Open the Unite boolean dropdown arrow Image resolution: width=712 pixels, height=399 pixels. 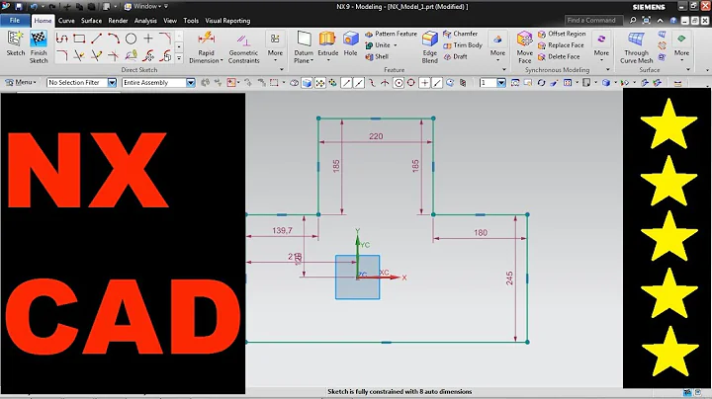pos(395,45)
